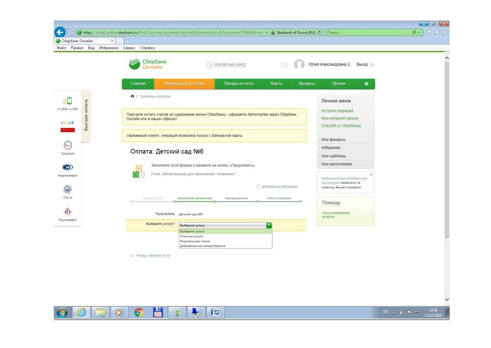Choose Платные услуги option
This screenshot has height=348, width=491.
click(x=225, y=236)
